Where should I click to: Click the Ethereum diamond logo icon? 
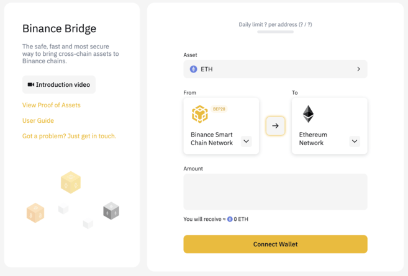point(308,114)
